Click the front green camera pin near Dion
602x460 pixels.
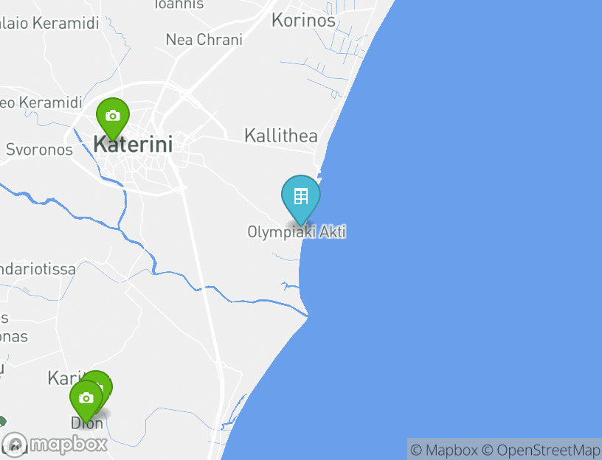tap(86, 400)
